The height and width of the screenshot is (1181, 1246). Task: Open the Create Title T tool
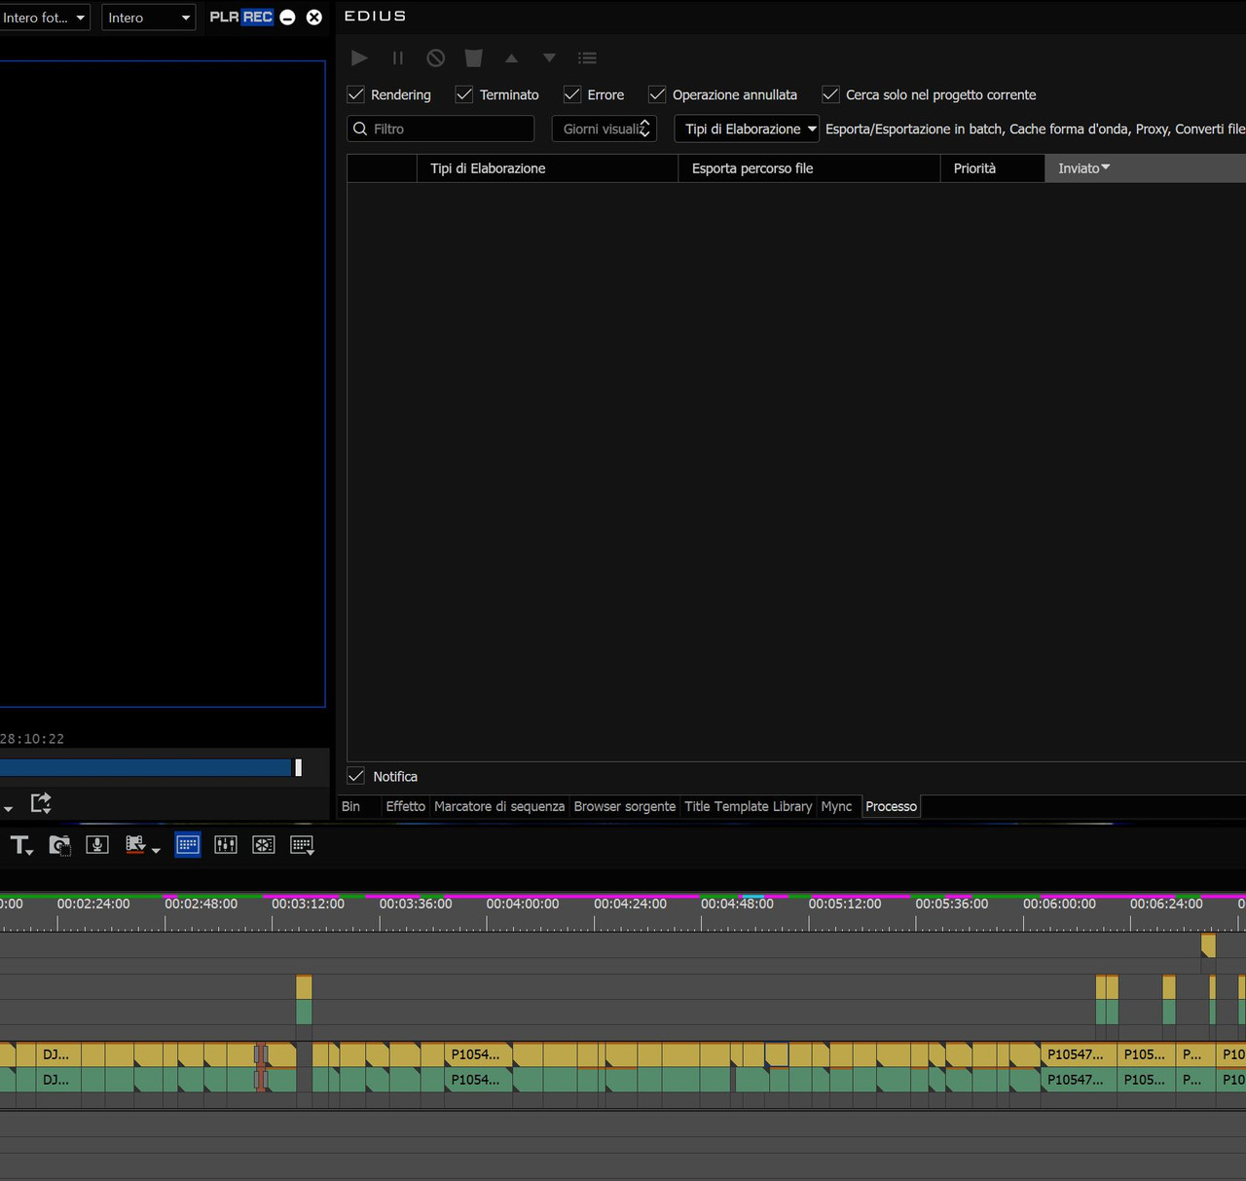tap(21, 845)
